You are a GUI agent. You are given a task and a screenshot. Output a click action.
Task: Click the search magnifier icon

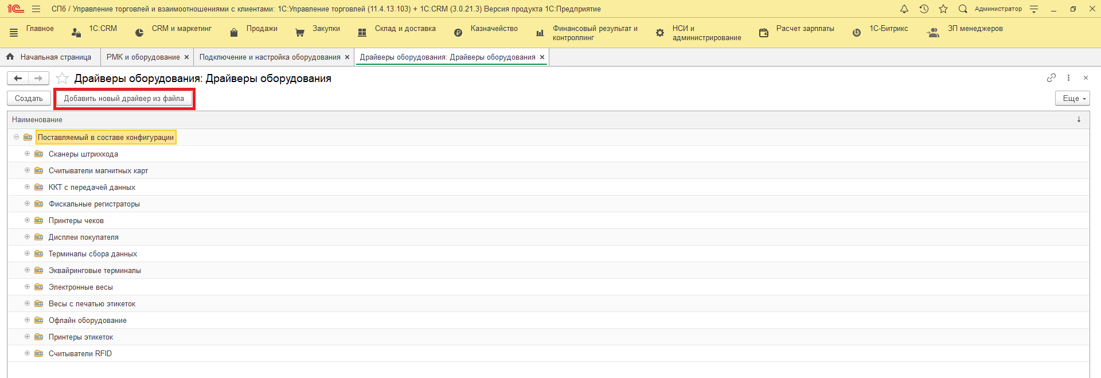963,9
